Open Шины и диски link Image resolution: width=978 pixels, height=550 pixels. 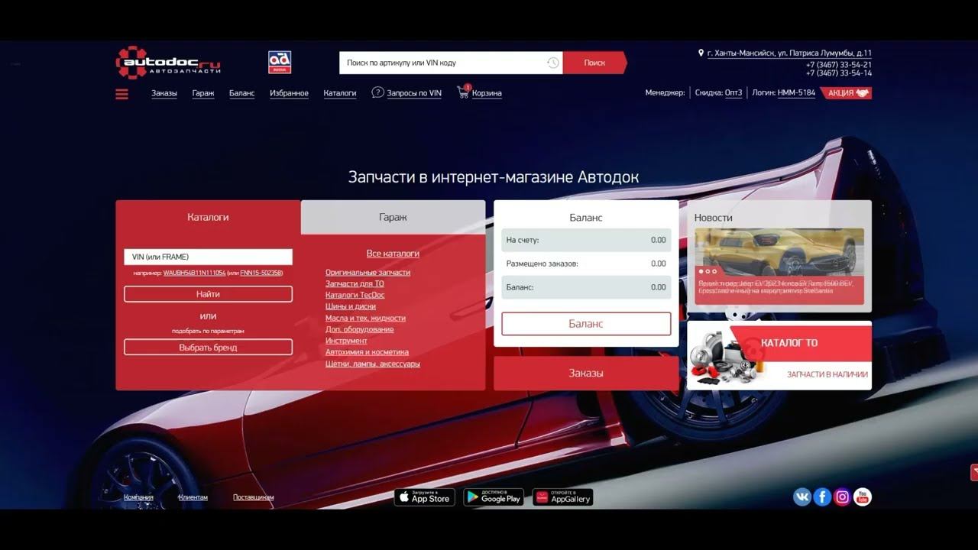click(x=351, y=306)
